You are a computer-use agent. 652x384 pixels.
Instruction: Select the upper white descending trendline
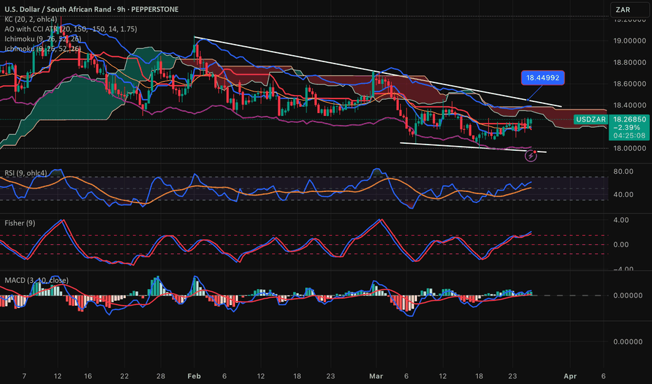[x=378, y=72]
